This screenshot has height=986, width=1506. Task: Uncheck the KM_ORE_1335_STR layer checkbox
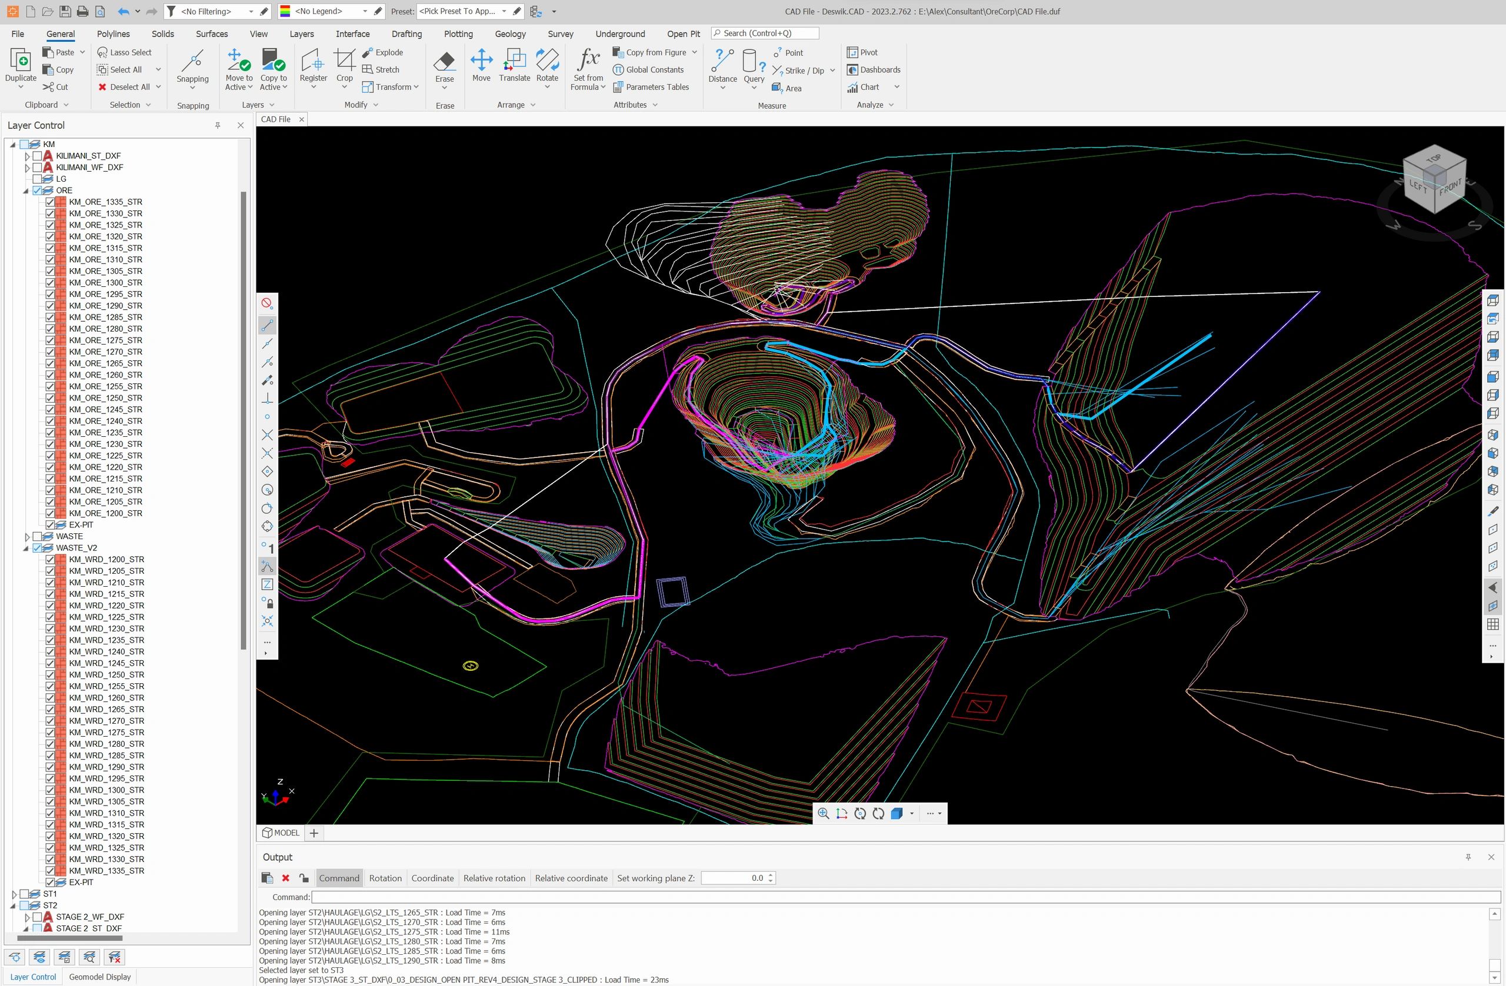click(50, 202)
